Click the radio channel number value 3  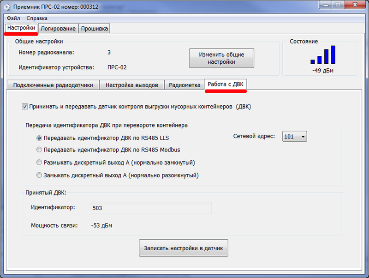click(x=109, y=52)
